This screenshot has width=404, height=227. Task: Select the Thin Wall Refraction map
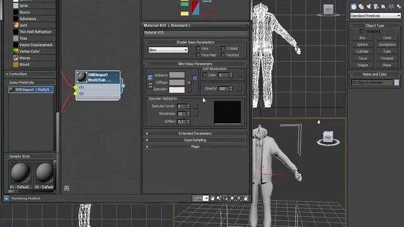click(x=35, y=32)
